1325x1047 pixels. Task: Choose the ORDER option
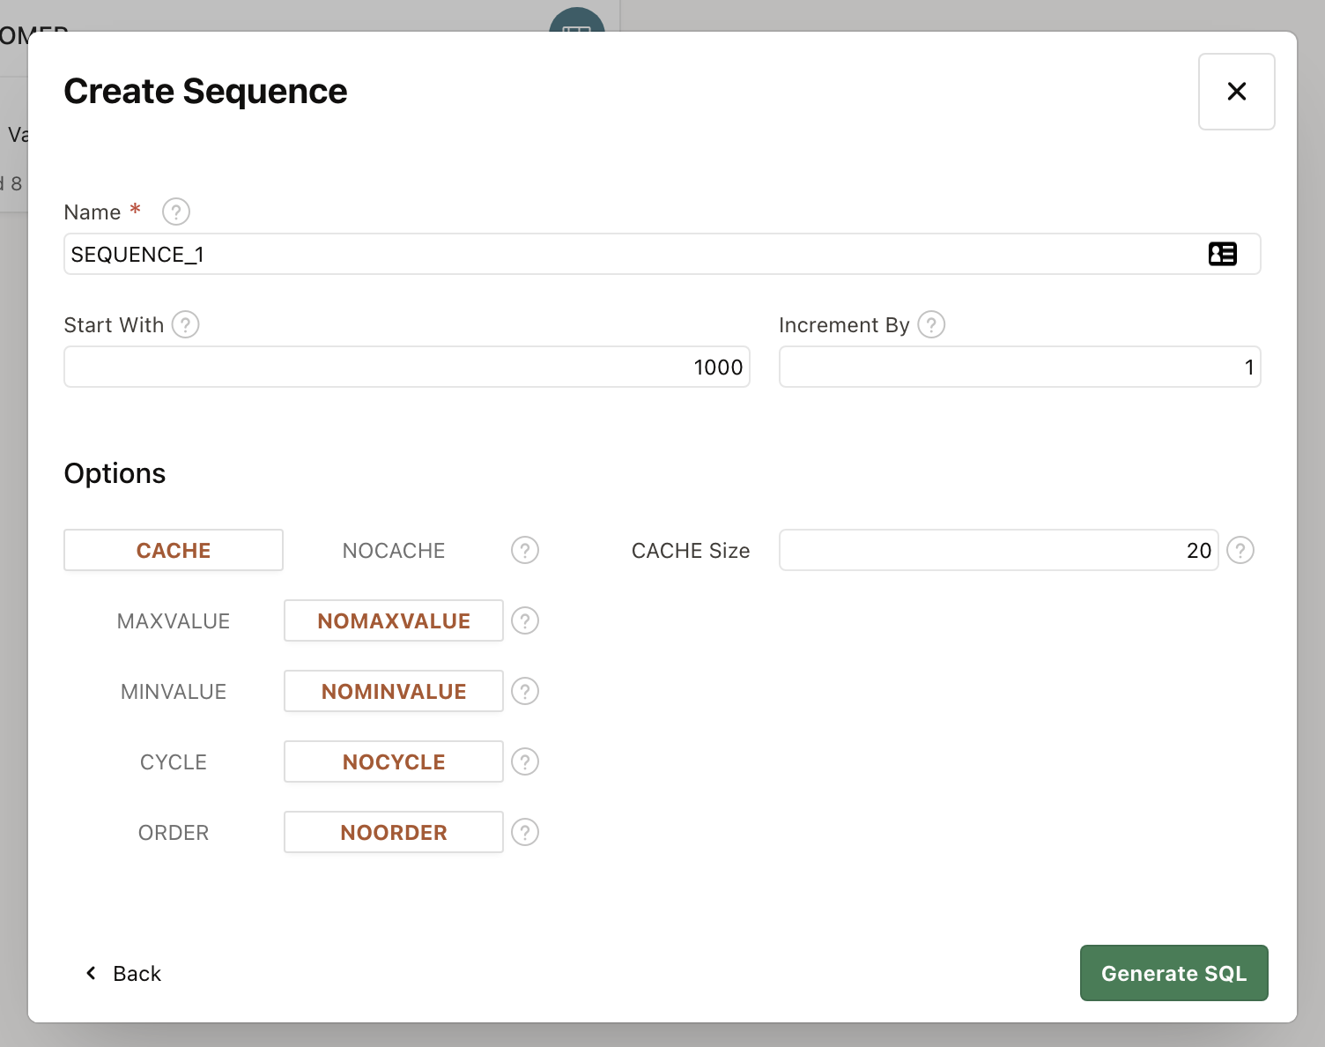174,832
